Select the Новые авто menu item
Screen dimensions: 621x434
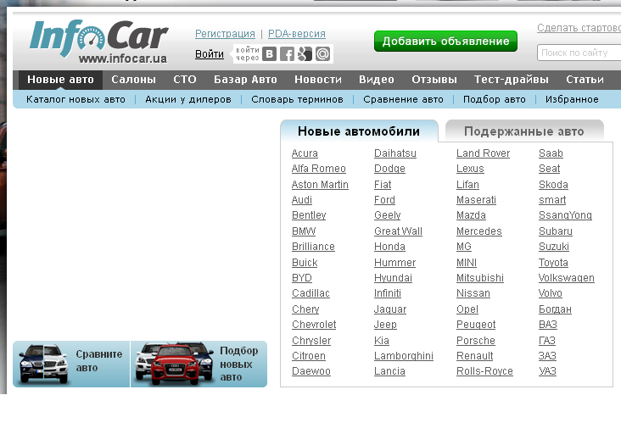tap(60, 80)
